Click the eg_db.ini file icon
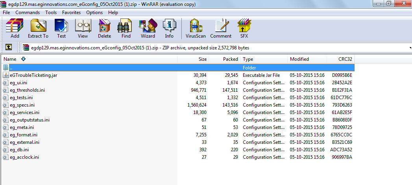Image resolution: width=412 pixels, height=185 pixels. click(6, 150)
